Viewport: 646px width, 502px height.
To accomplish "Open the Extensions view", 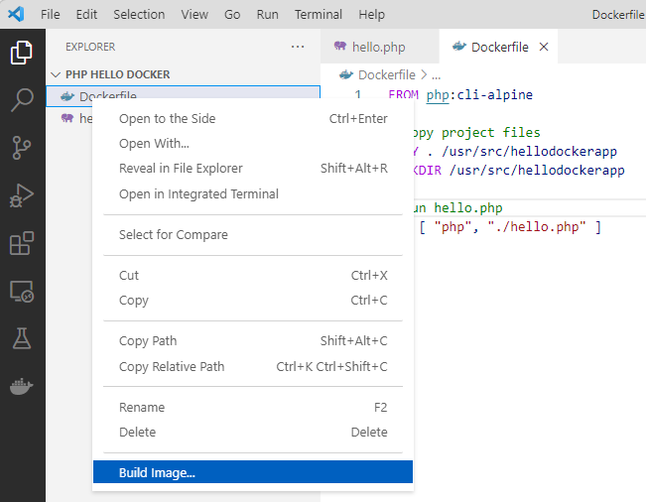I will [x=22, y=243].
